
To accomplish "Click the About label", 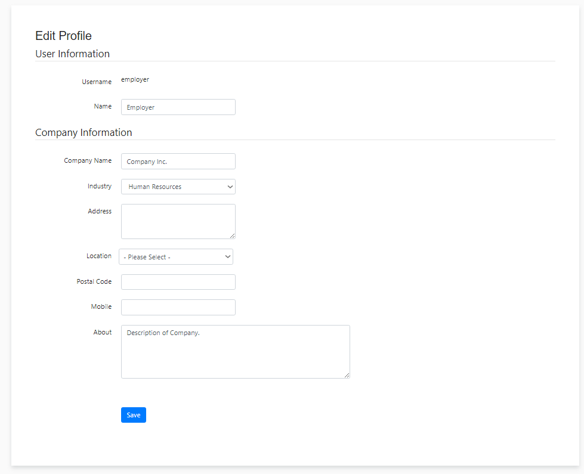I will [x=102, y=333].
